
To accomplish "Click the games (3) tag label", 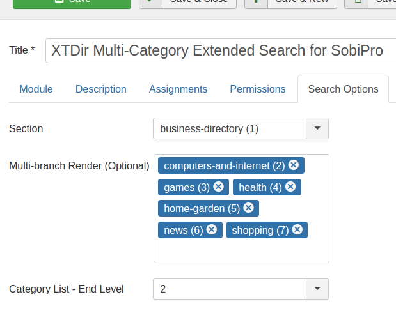I will tap(187, 188).
